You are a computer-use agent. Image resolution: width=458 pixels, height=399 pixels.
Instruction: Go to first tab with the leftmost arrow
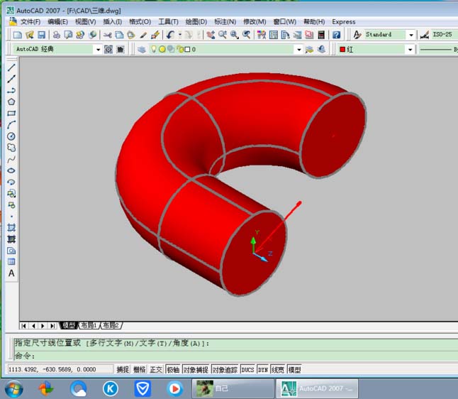click(x=24, y=326)
